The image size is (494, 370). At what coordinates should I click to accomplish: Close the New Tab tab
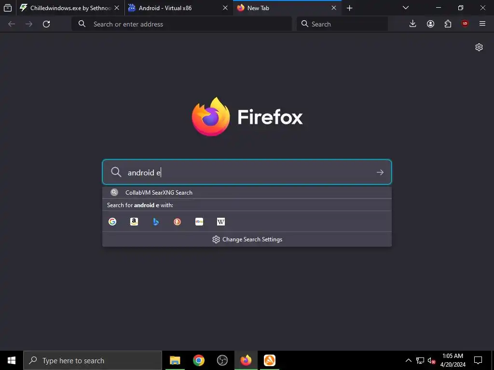pyautogui.click(x=334, y=8)
